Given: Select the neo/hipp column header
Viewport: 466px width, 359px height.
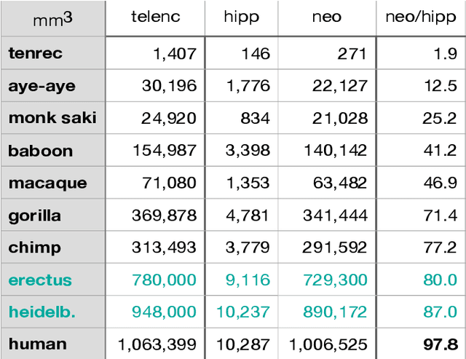Looking at the screenshot, I should coord(419,17).
